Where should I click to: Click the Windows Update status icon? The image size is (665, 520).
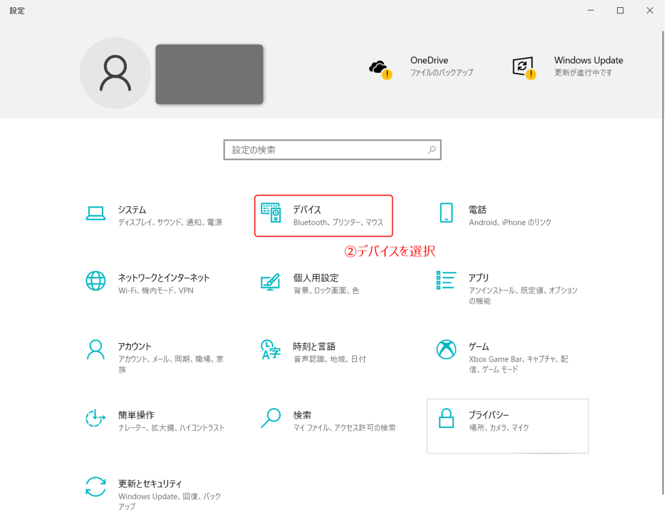524,68
